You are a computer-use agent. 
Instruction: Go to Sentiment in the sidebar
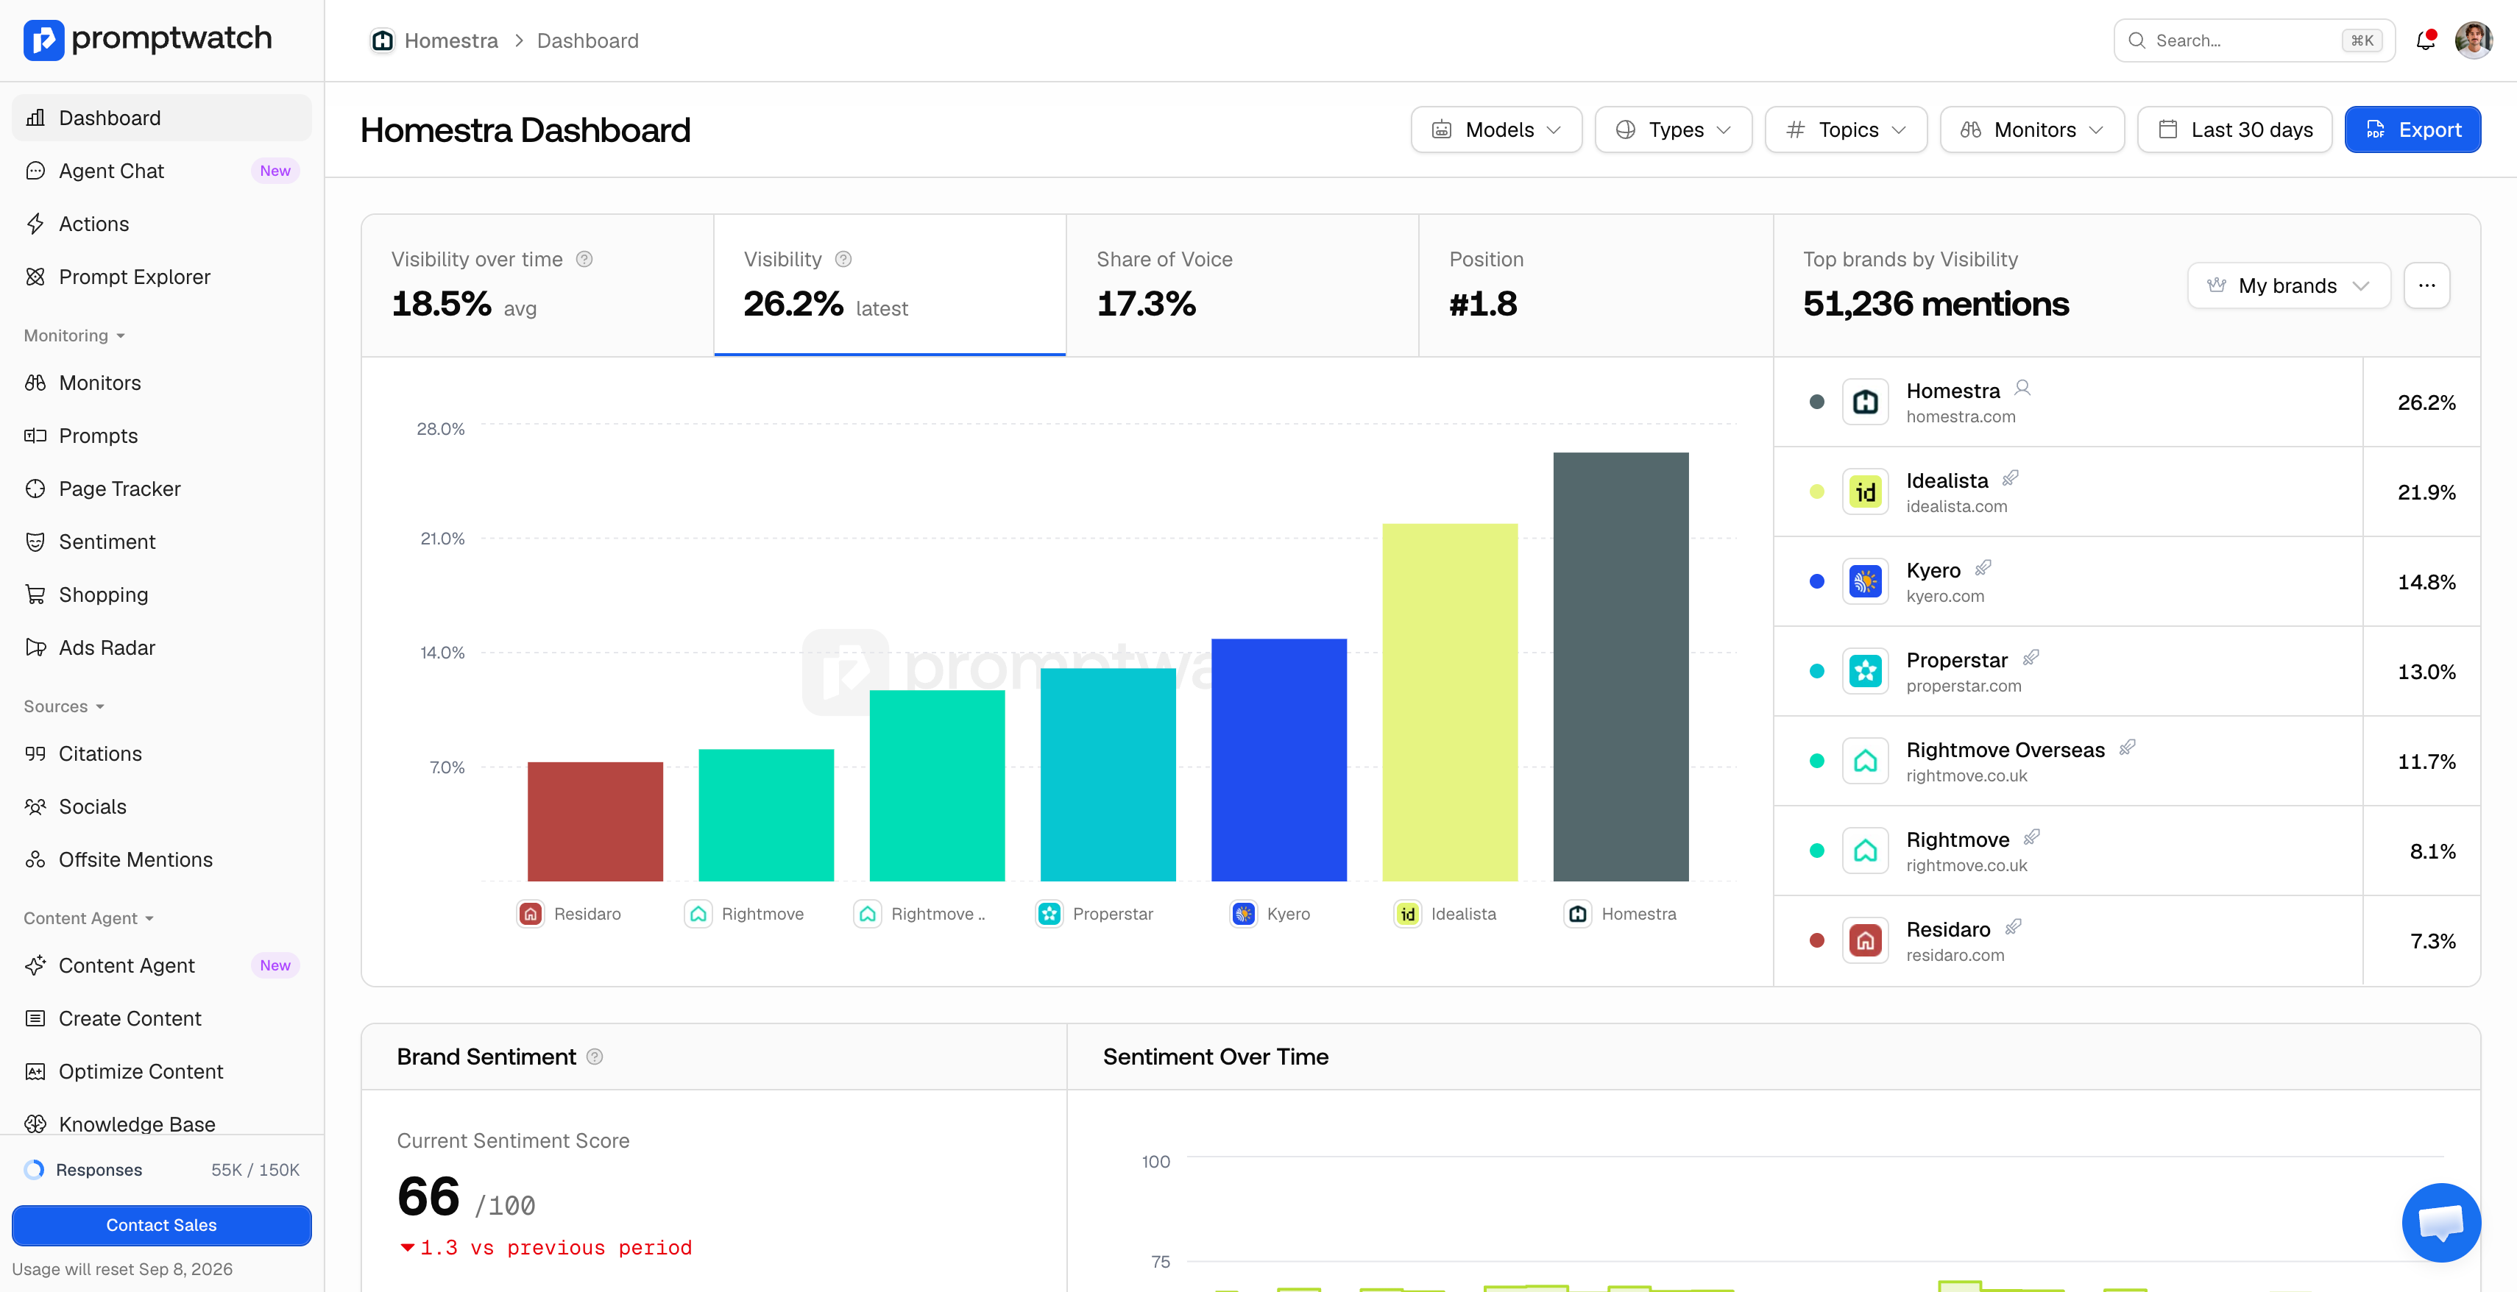point(161,541)
